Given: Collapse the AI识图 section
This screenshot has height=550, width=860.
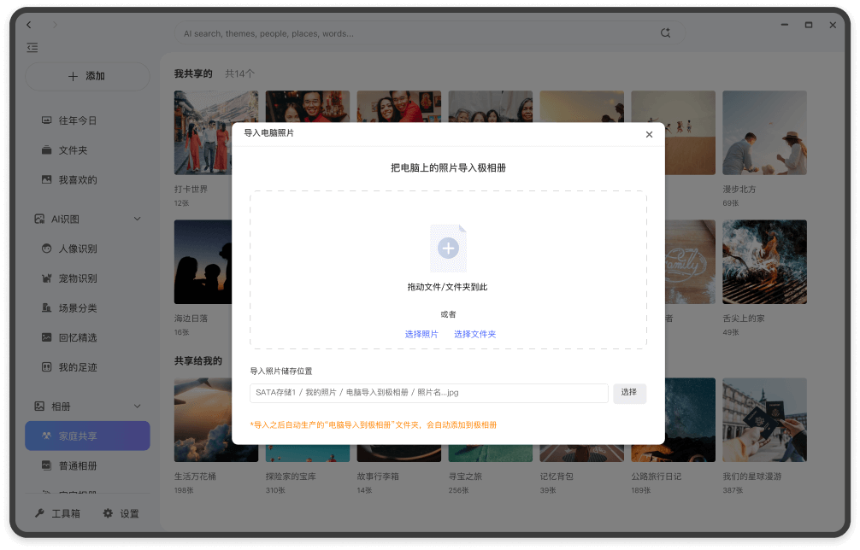Looking at the screenshot, I should pyautogui.click(x=137, y=219).
